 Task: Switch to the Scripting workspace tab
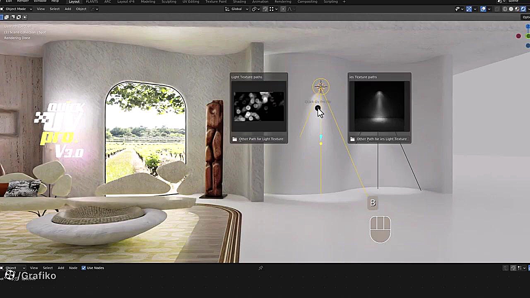tap(330, 2)
